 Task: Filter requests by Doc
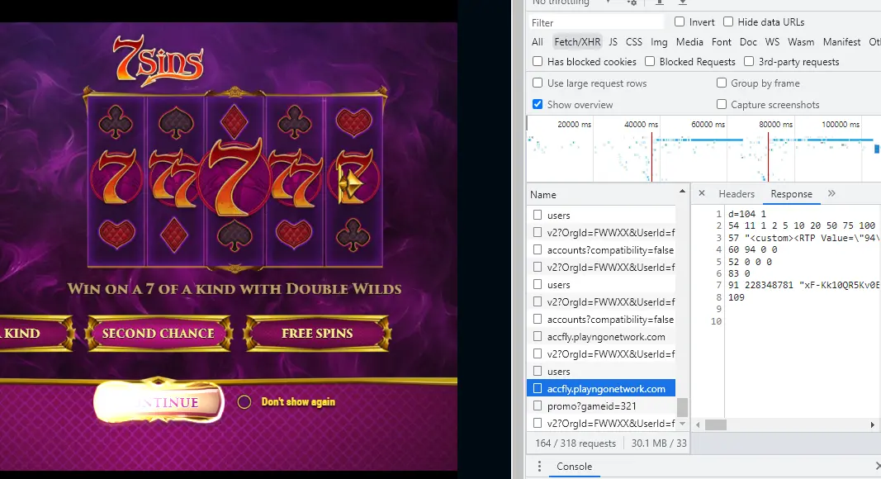748,42
